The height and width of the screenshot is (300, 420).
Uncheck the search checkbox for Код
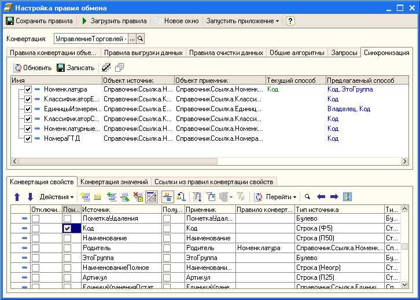tap(68, 228)
